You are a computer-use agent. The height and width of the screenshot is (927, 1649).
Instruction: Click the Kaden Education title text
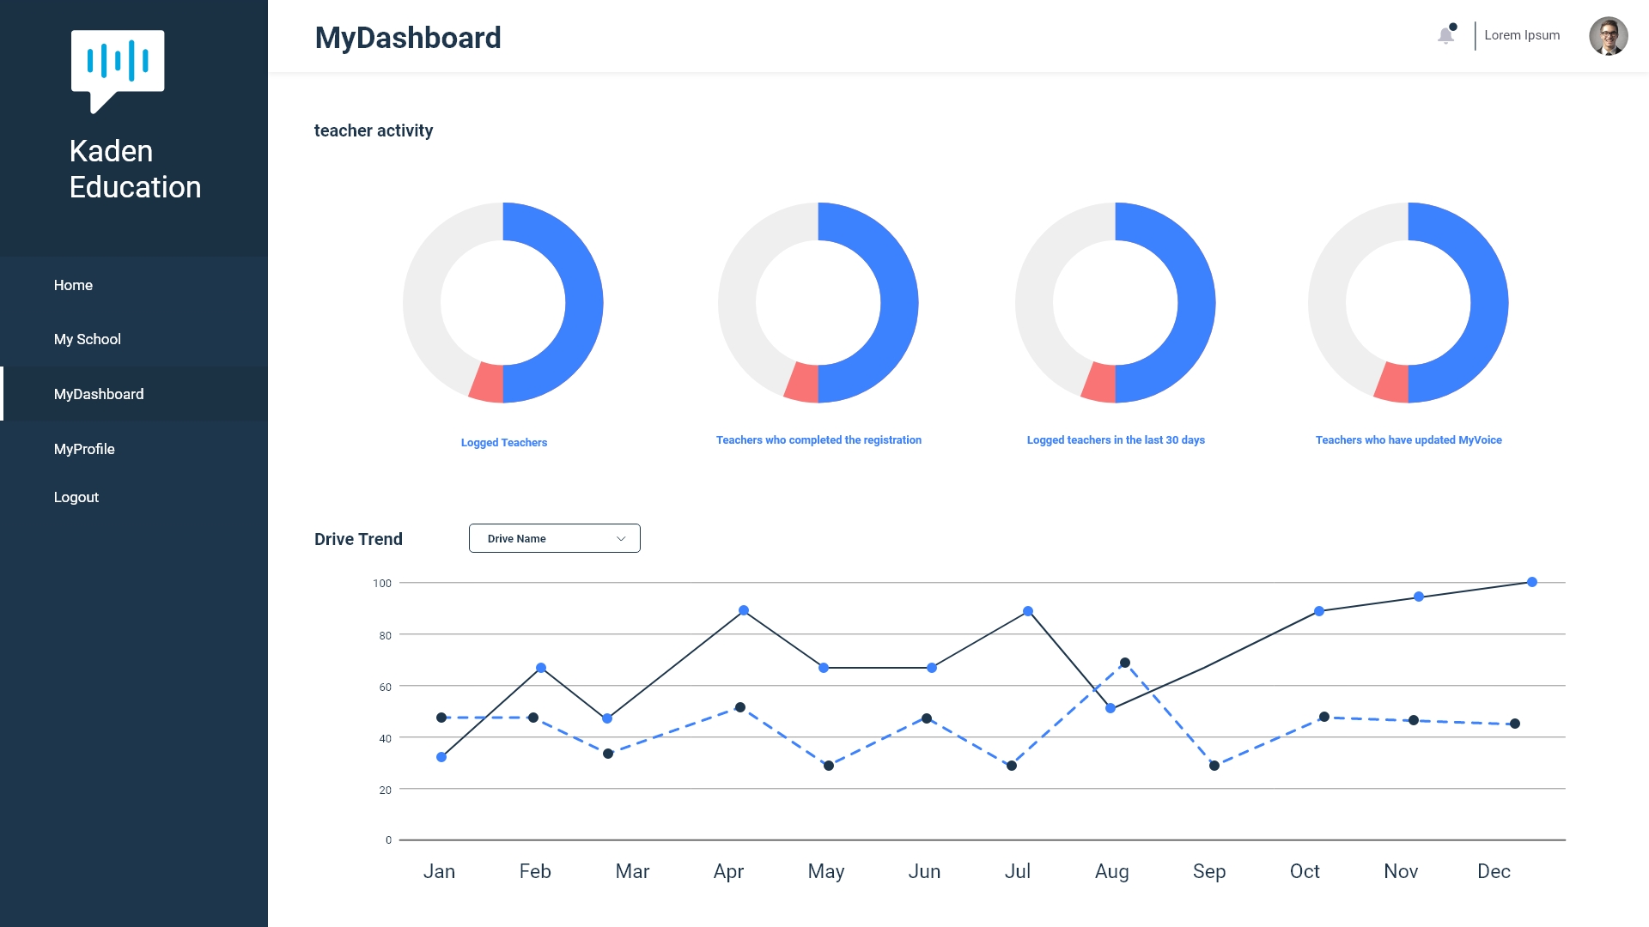[135, 169]
